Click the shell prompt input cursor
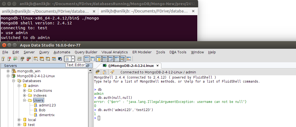296x127 pixels. click(x=99, y=118)
